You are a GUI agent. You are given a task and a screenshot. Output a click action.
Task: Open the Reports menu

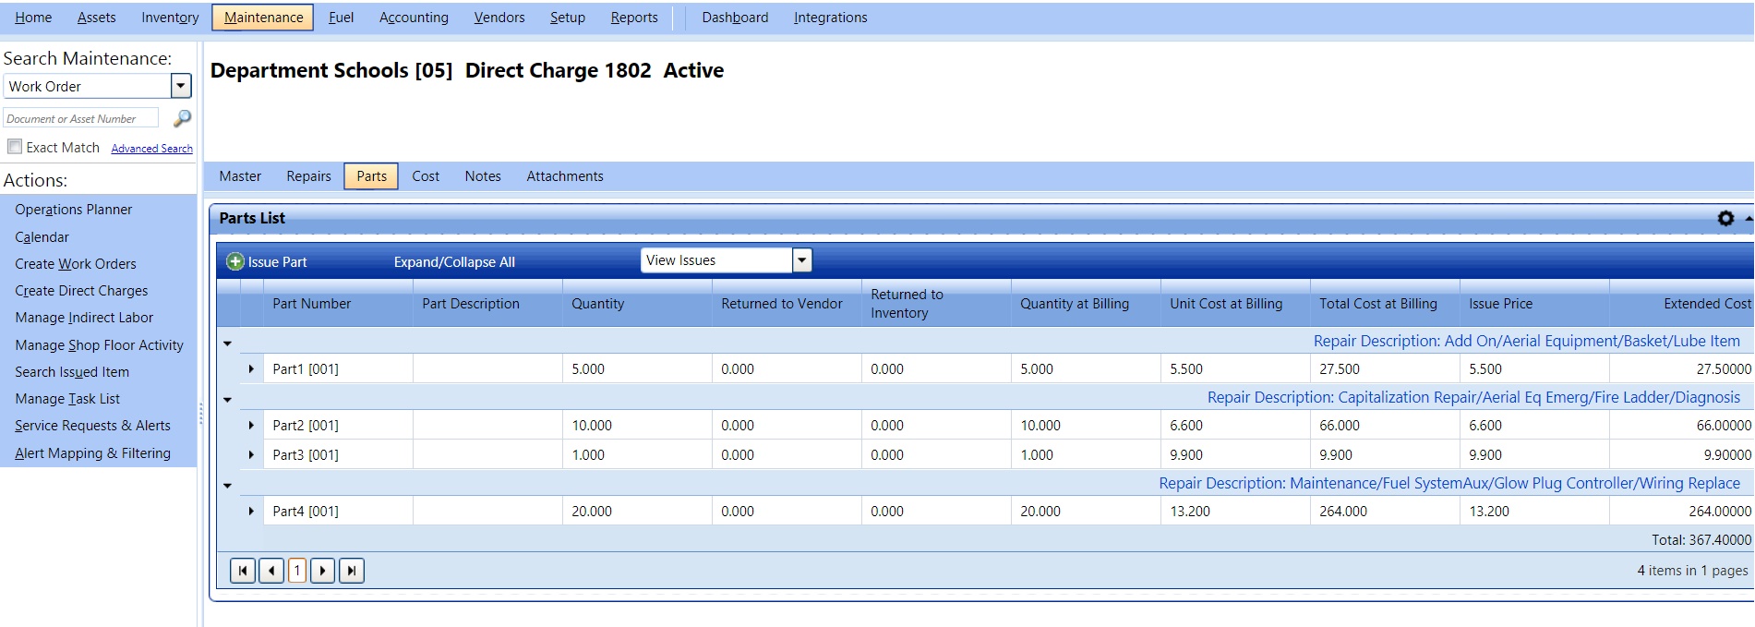[634, 18]
